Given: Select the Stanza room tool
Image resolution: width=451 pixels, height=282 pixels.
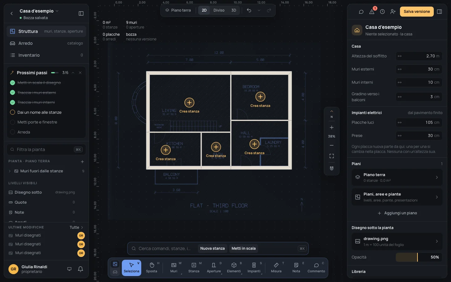Looking at the screenshot, I should click(194, 268).
